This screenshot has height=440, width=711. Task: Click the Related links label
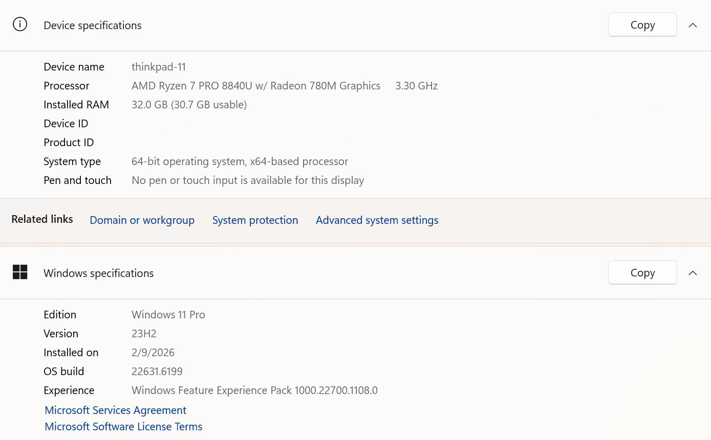point(42,219)
